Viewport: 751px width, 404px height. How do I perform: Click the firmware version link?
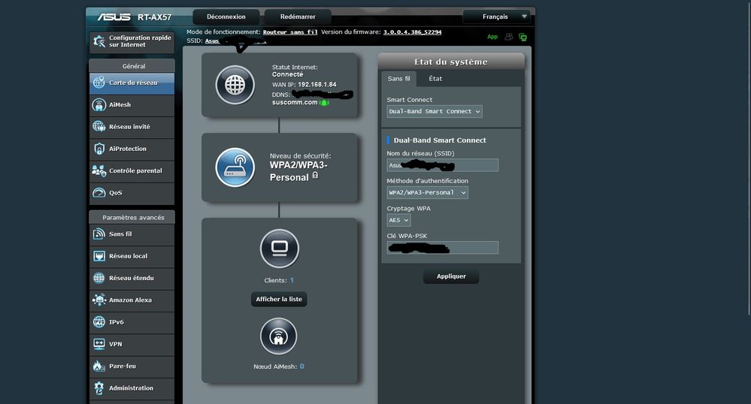click(412, 32)
